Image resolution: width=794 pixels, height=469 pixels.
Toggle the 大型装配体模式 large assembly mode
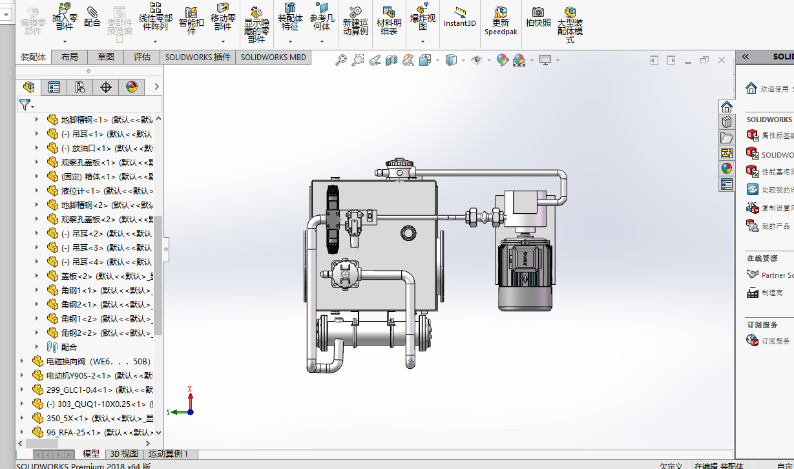570,25
